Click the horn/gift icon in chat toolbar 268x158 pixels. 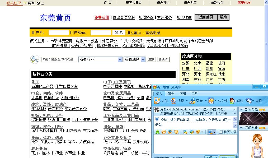[198, 132]
